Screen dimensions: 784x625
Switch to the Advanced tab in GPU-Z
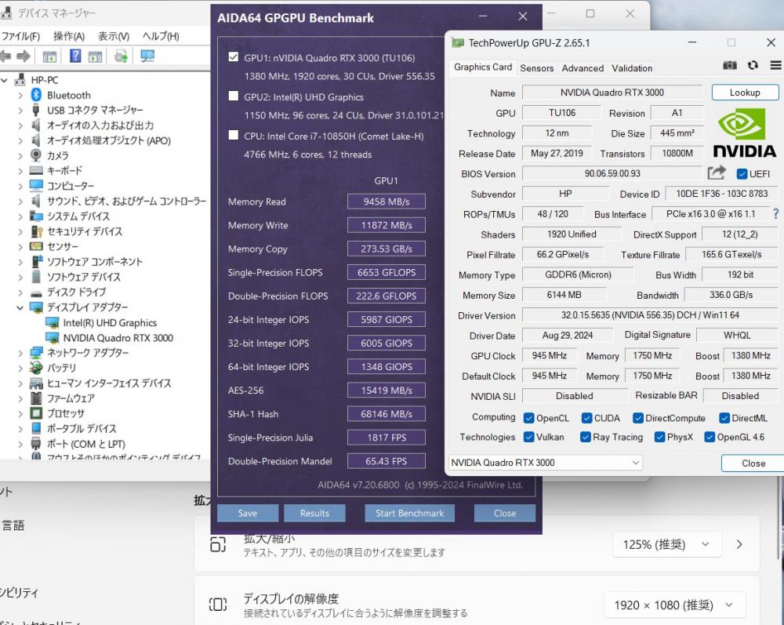coord(583,68)
